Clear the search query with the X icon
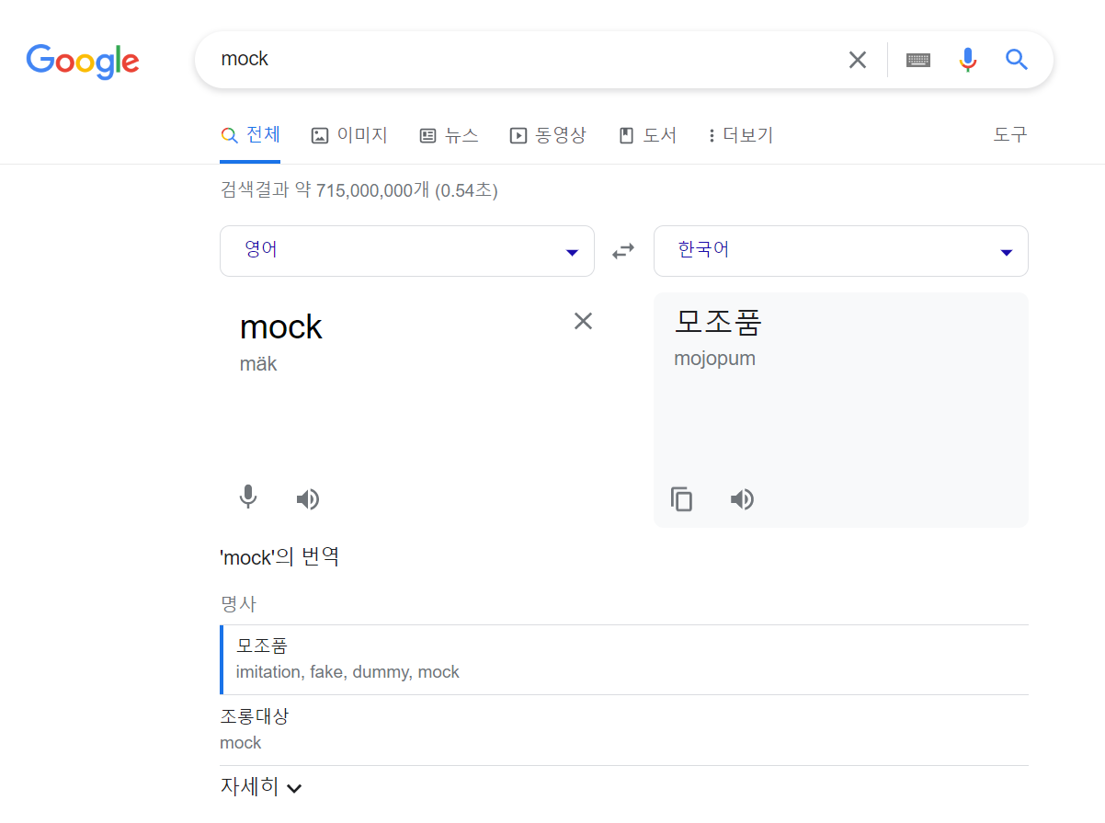1105x823 pixels. click(857, 59)
